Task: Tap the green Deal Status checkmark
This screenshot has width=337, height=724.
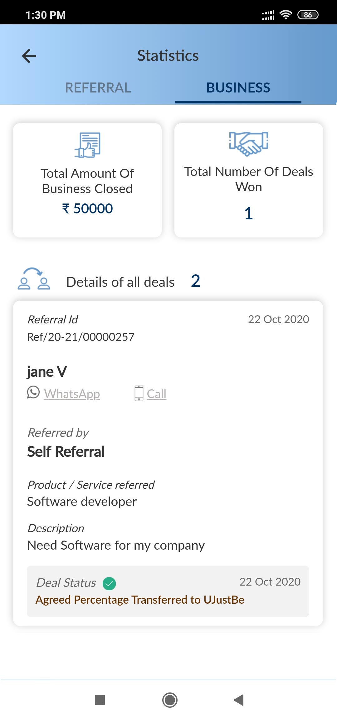Action: pos(109,583)
